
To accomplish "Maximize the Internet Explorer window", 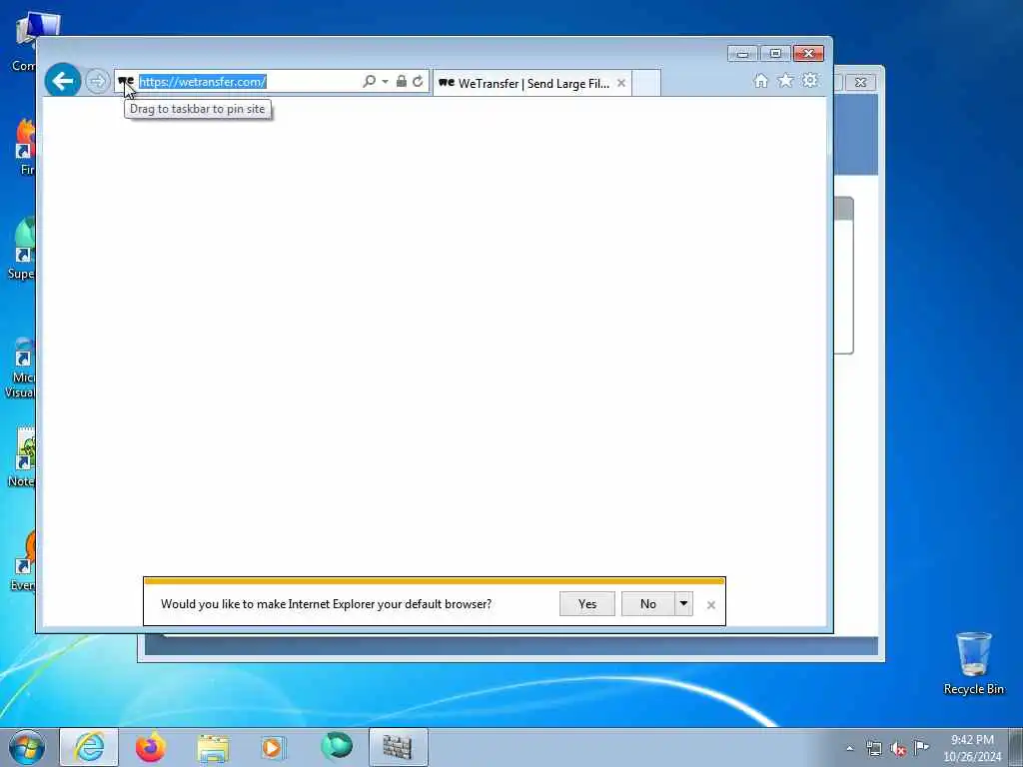I will point(775,54).
